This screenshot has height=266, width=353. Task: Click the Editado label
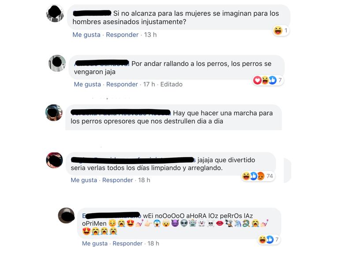point(171,84)
